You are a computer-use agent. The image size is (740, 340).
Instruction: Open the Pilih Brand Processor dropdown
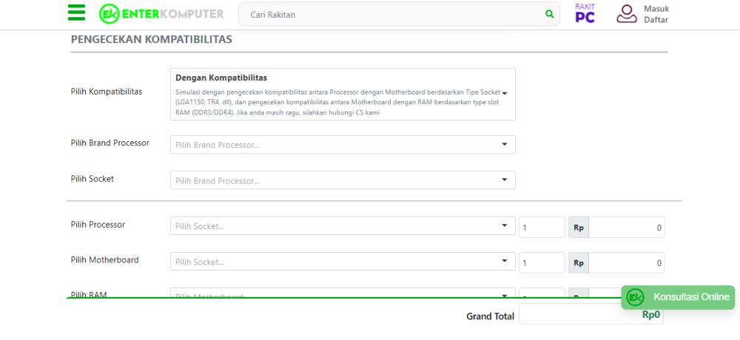click(505, 144)
